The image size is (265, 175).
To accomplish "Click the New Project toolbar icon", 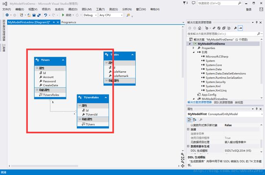I will [x=22, y=15].
